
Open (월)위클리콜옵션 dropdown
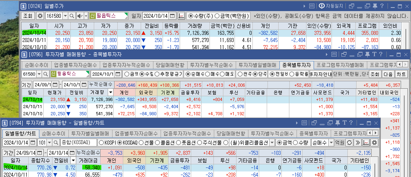[x=272, y=143]
